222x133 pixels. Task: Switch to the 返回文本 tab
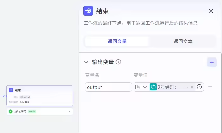183,41
